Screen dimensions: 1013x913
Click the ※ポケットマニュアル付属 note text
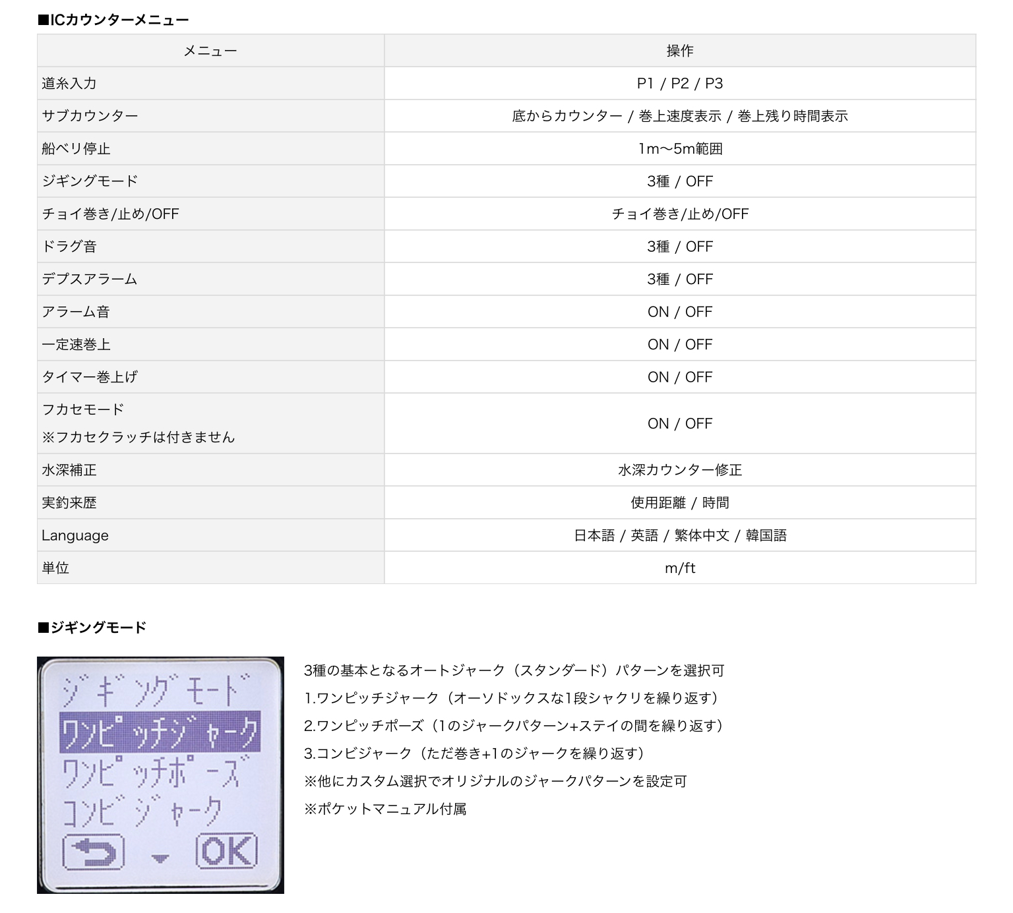point(385,809)
